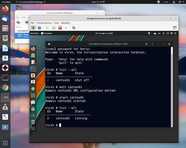The image size is (186, 148).
Task: Open File menu in ManjaroGnome19 window
Action: (x=32, y=23)
